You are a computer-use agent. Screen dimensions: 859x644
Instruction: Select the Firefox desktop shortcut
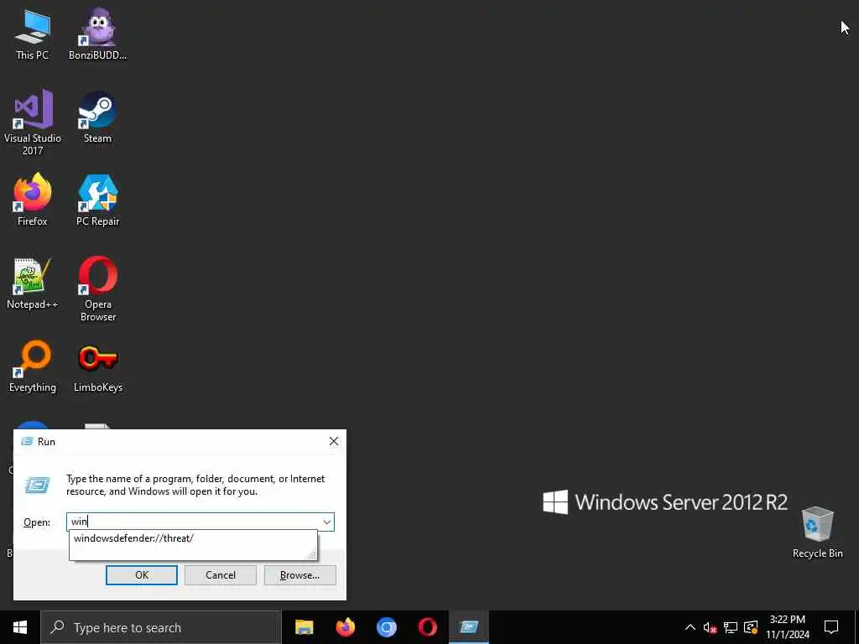tap(33, 200)
